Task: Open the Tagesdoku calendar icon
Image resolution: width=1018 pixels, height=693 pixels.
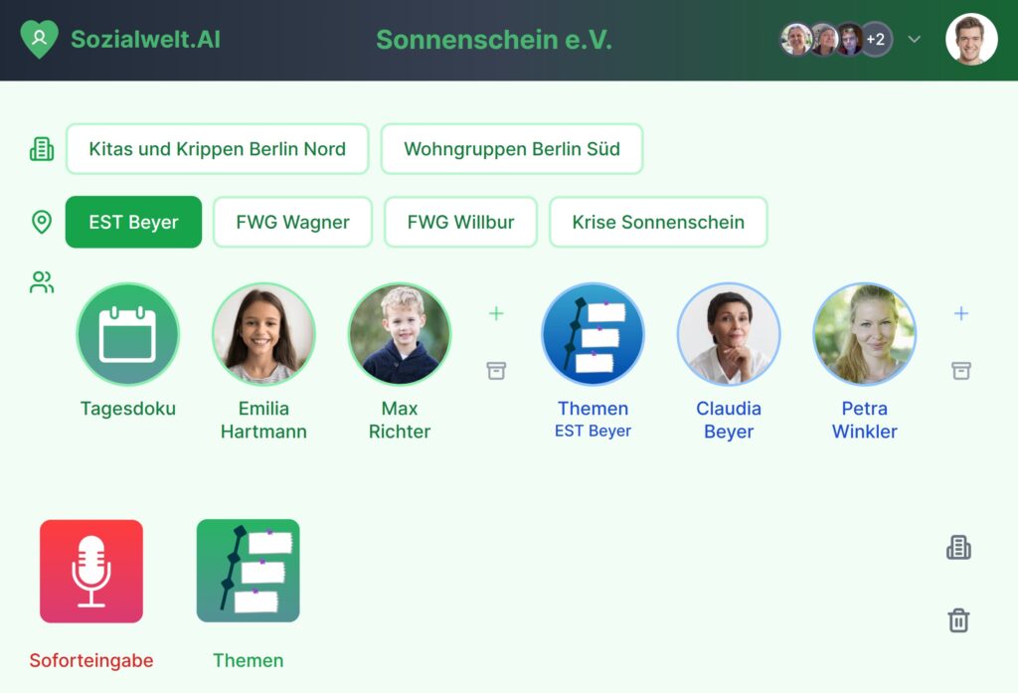Action: (128, 334)
